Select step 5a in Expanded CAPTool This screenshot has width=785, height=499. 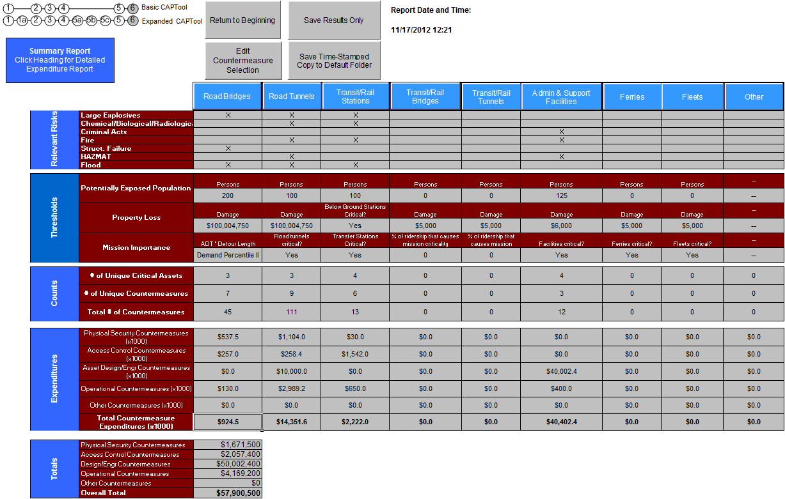[x=77, y=20]
